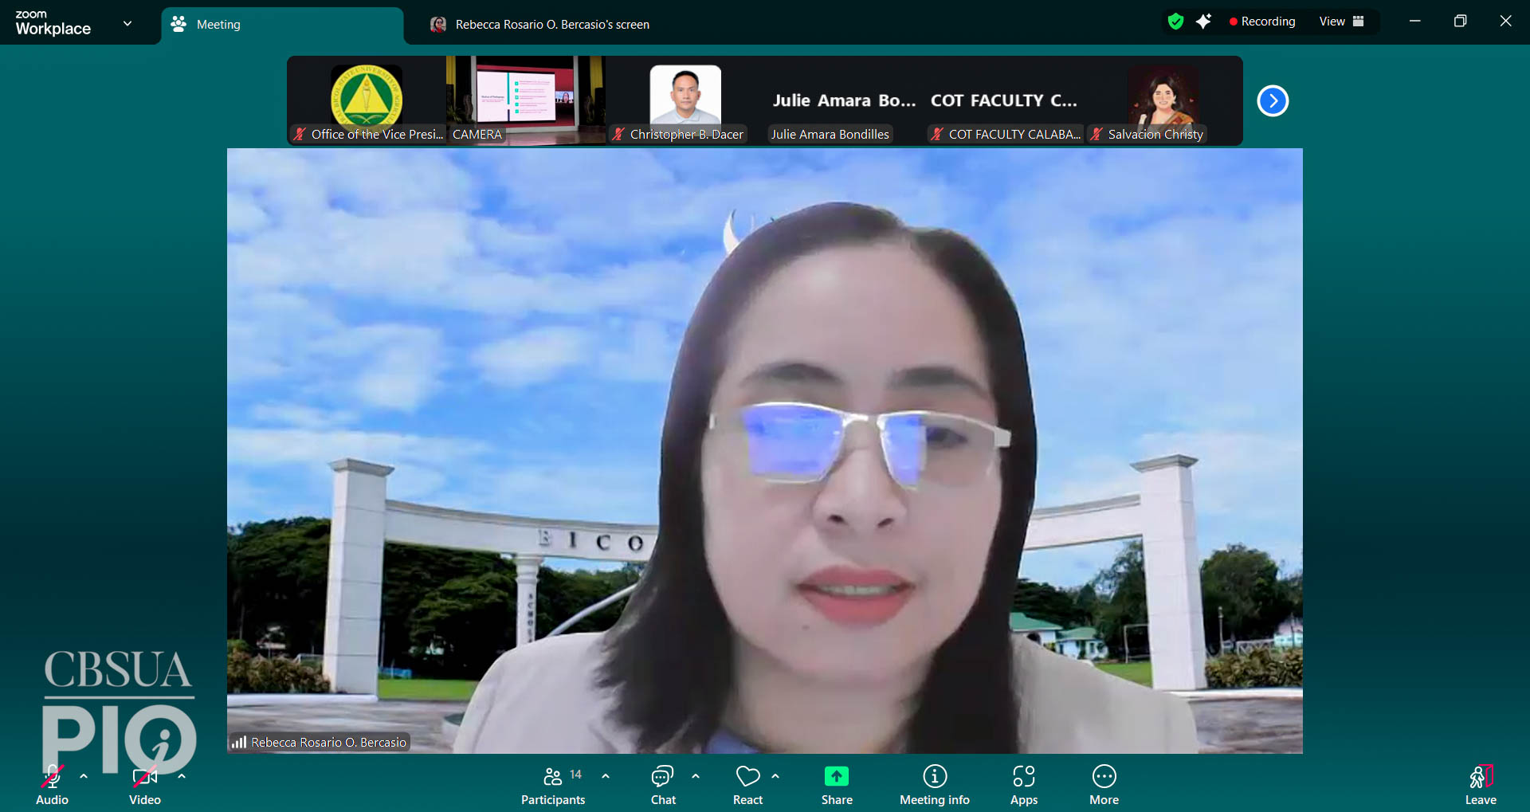This screenshot has height=812, width=1530.
Task: Click the React heart icon
Action: pos(747,785)
